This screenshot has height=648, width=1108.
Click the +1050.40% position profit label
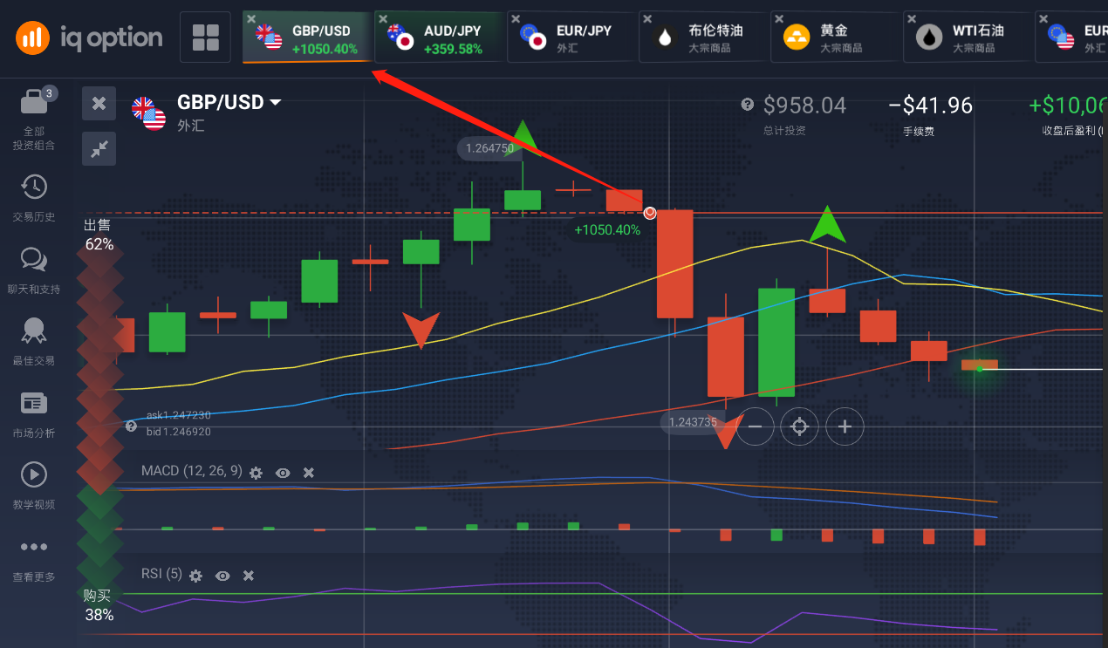(607, 230)
